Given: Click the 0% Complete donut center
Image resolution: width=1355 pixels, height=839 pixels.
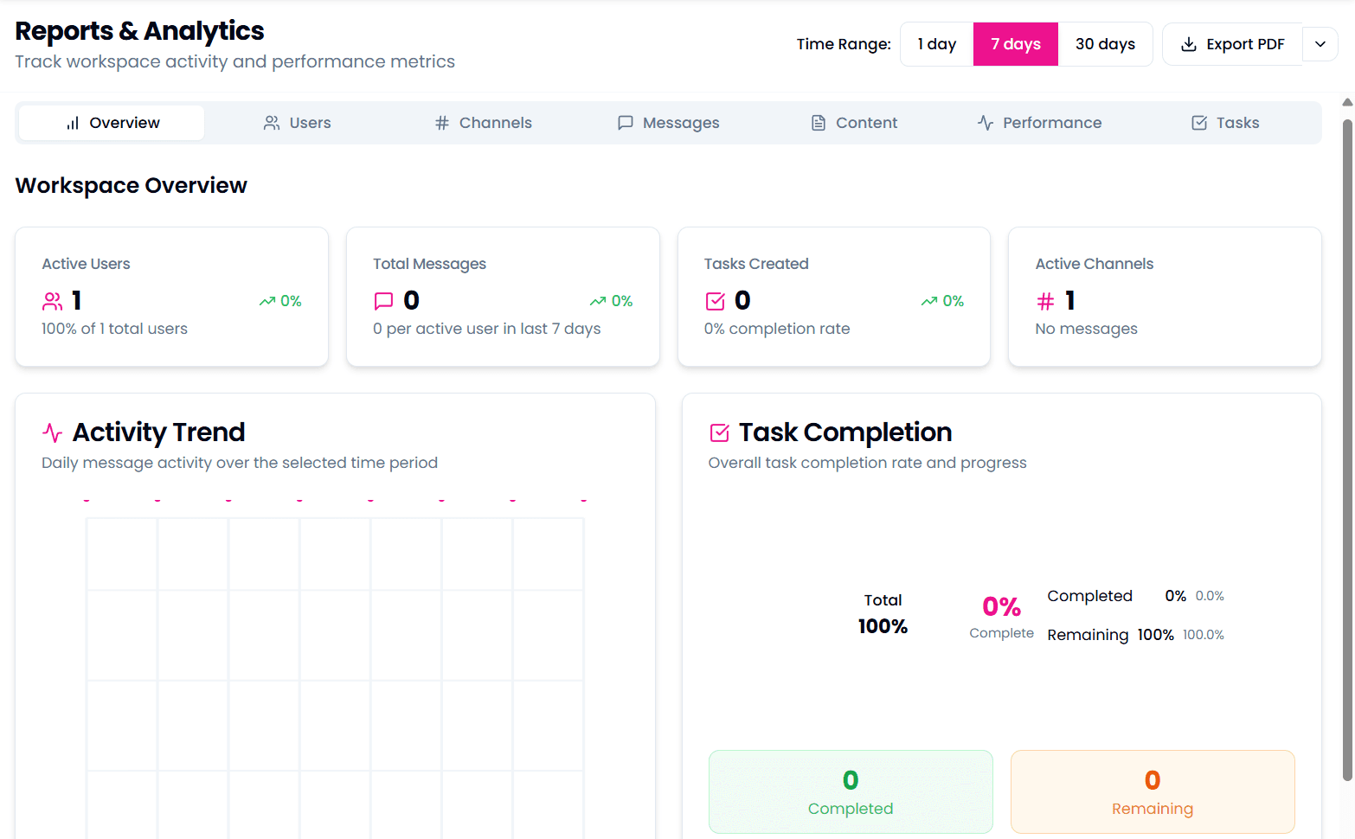Looking at the screenshot, I should point(1001,614).
